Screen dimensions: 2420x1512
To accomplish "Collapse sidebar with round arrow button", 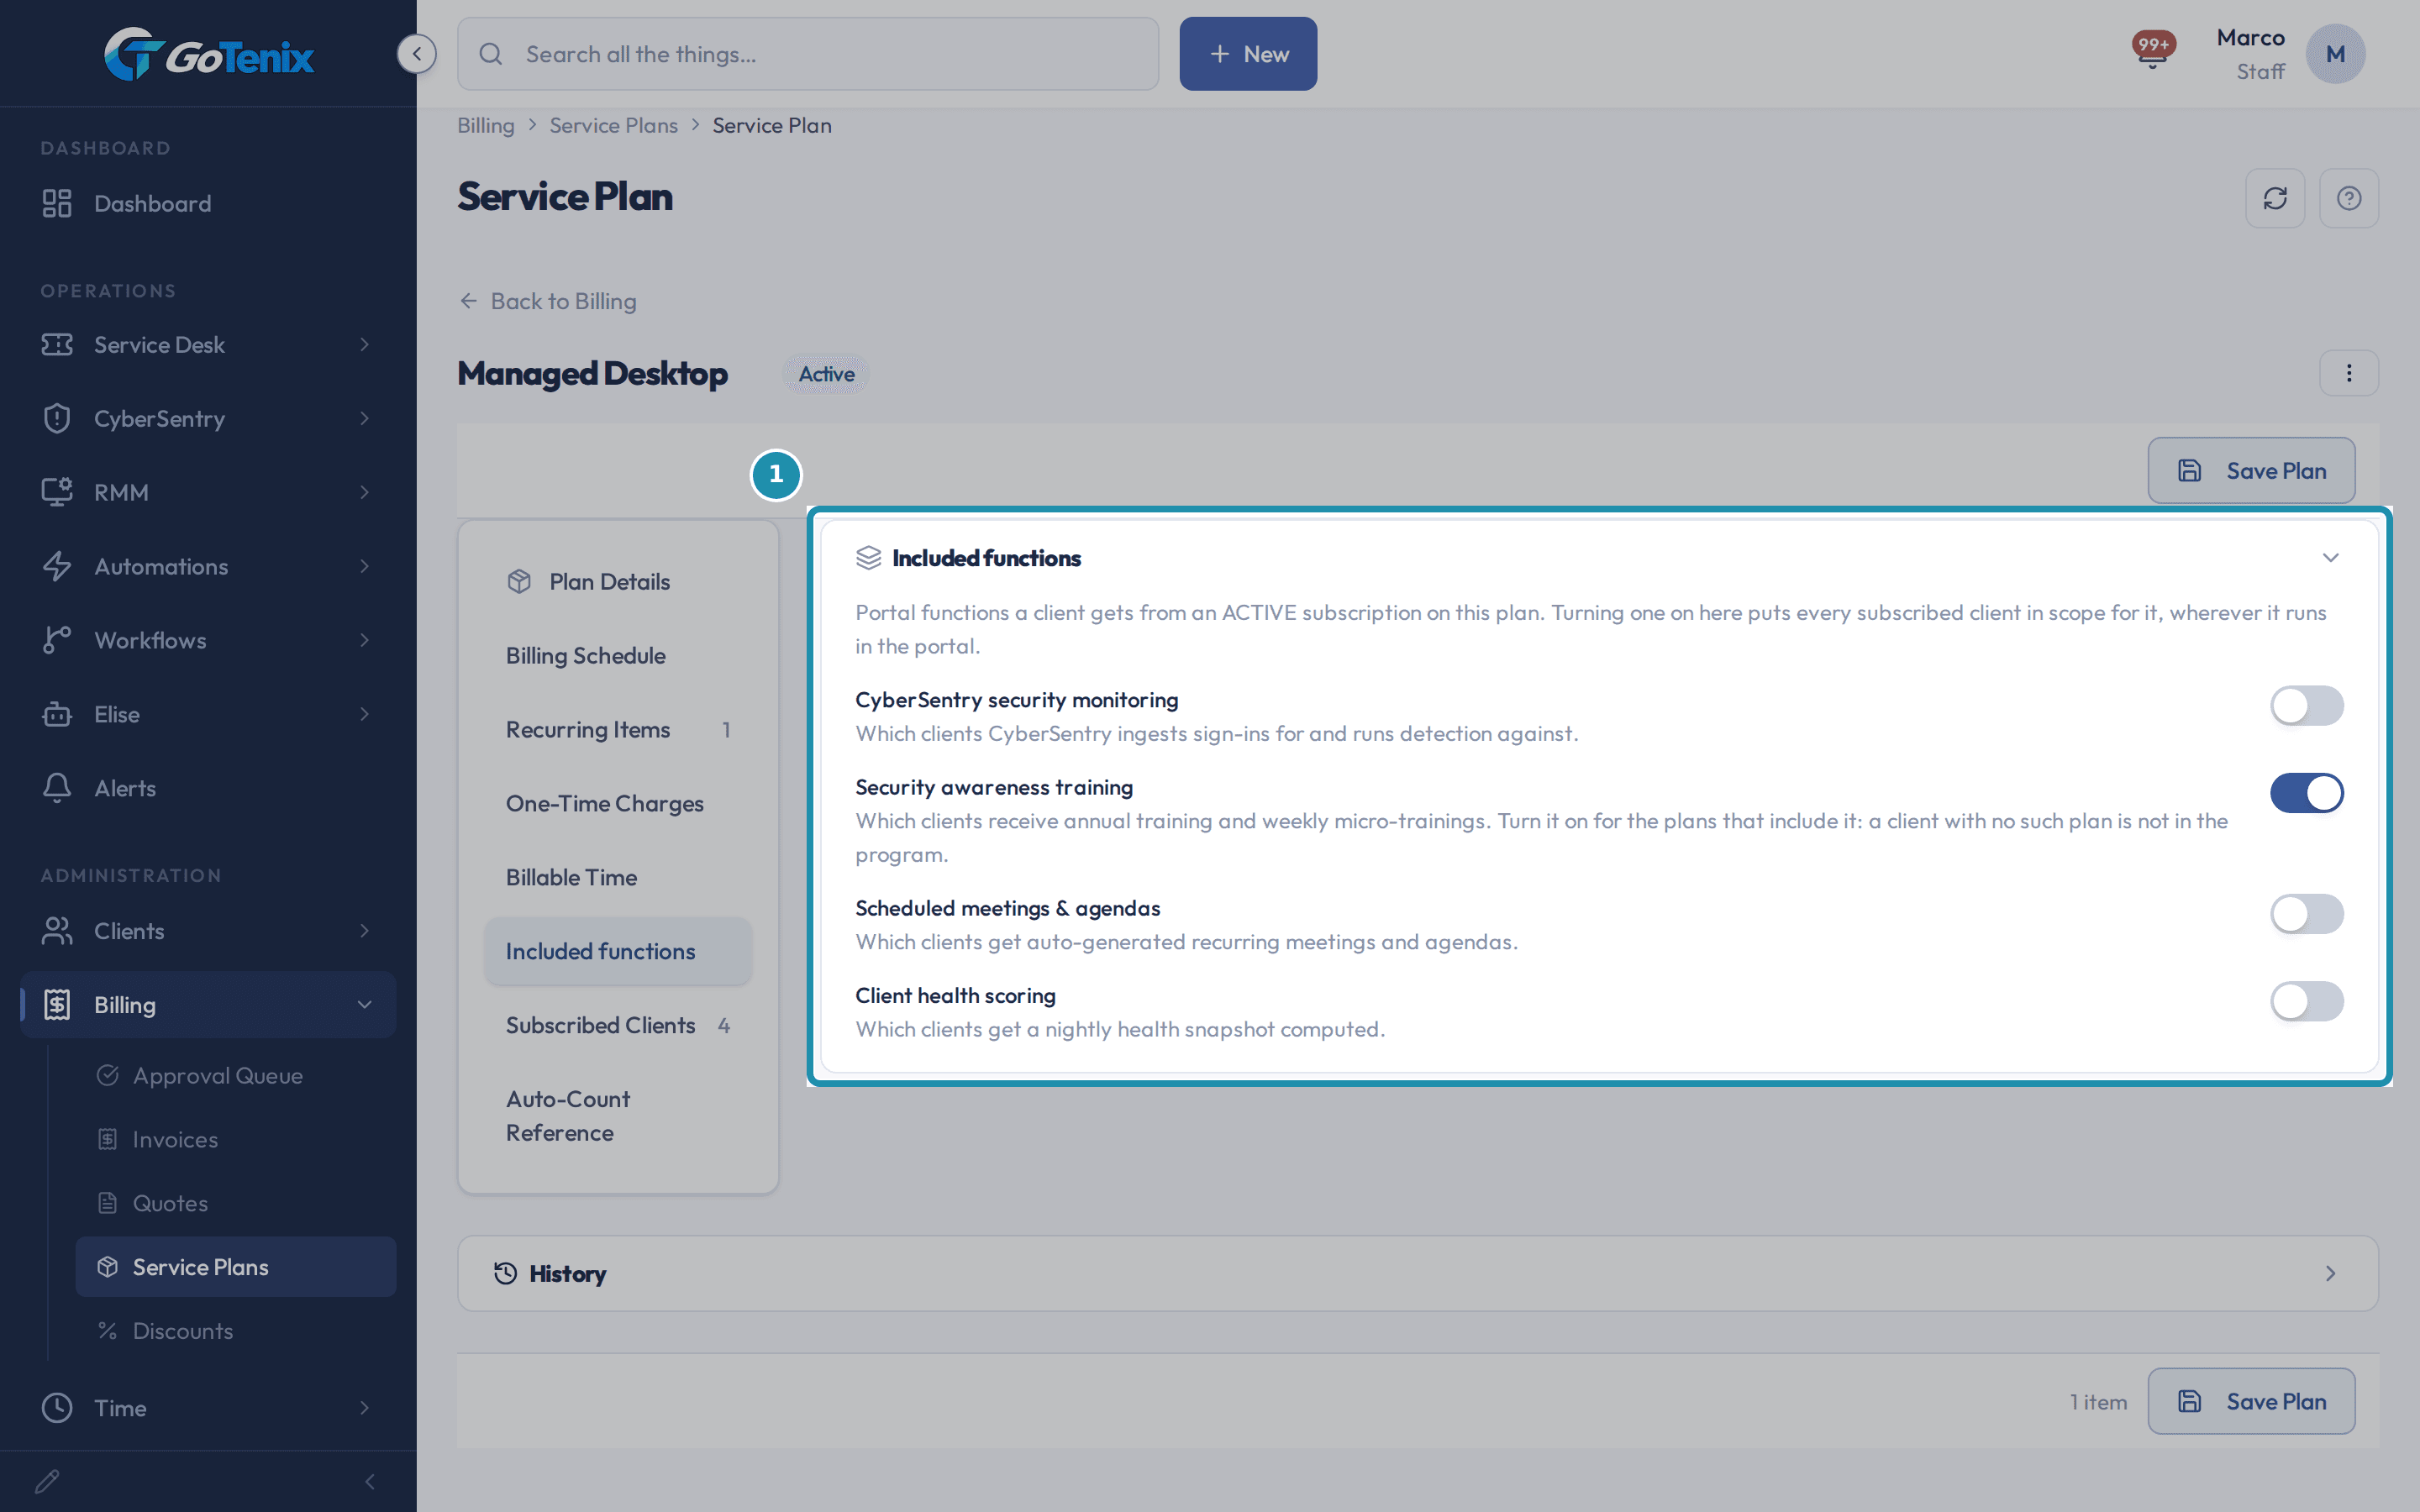I will point(416,53).
